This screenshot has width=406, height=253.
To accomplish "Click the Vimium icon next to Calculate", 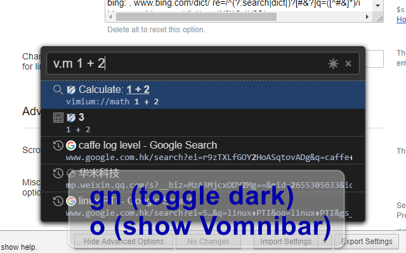I will point(70,90).
